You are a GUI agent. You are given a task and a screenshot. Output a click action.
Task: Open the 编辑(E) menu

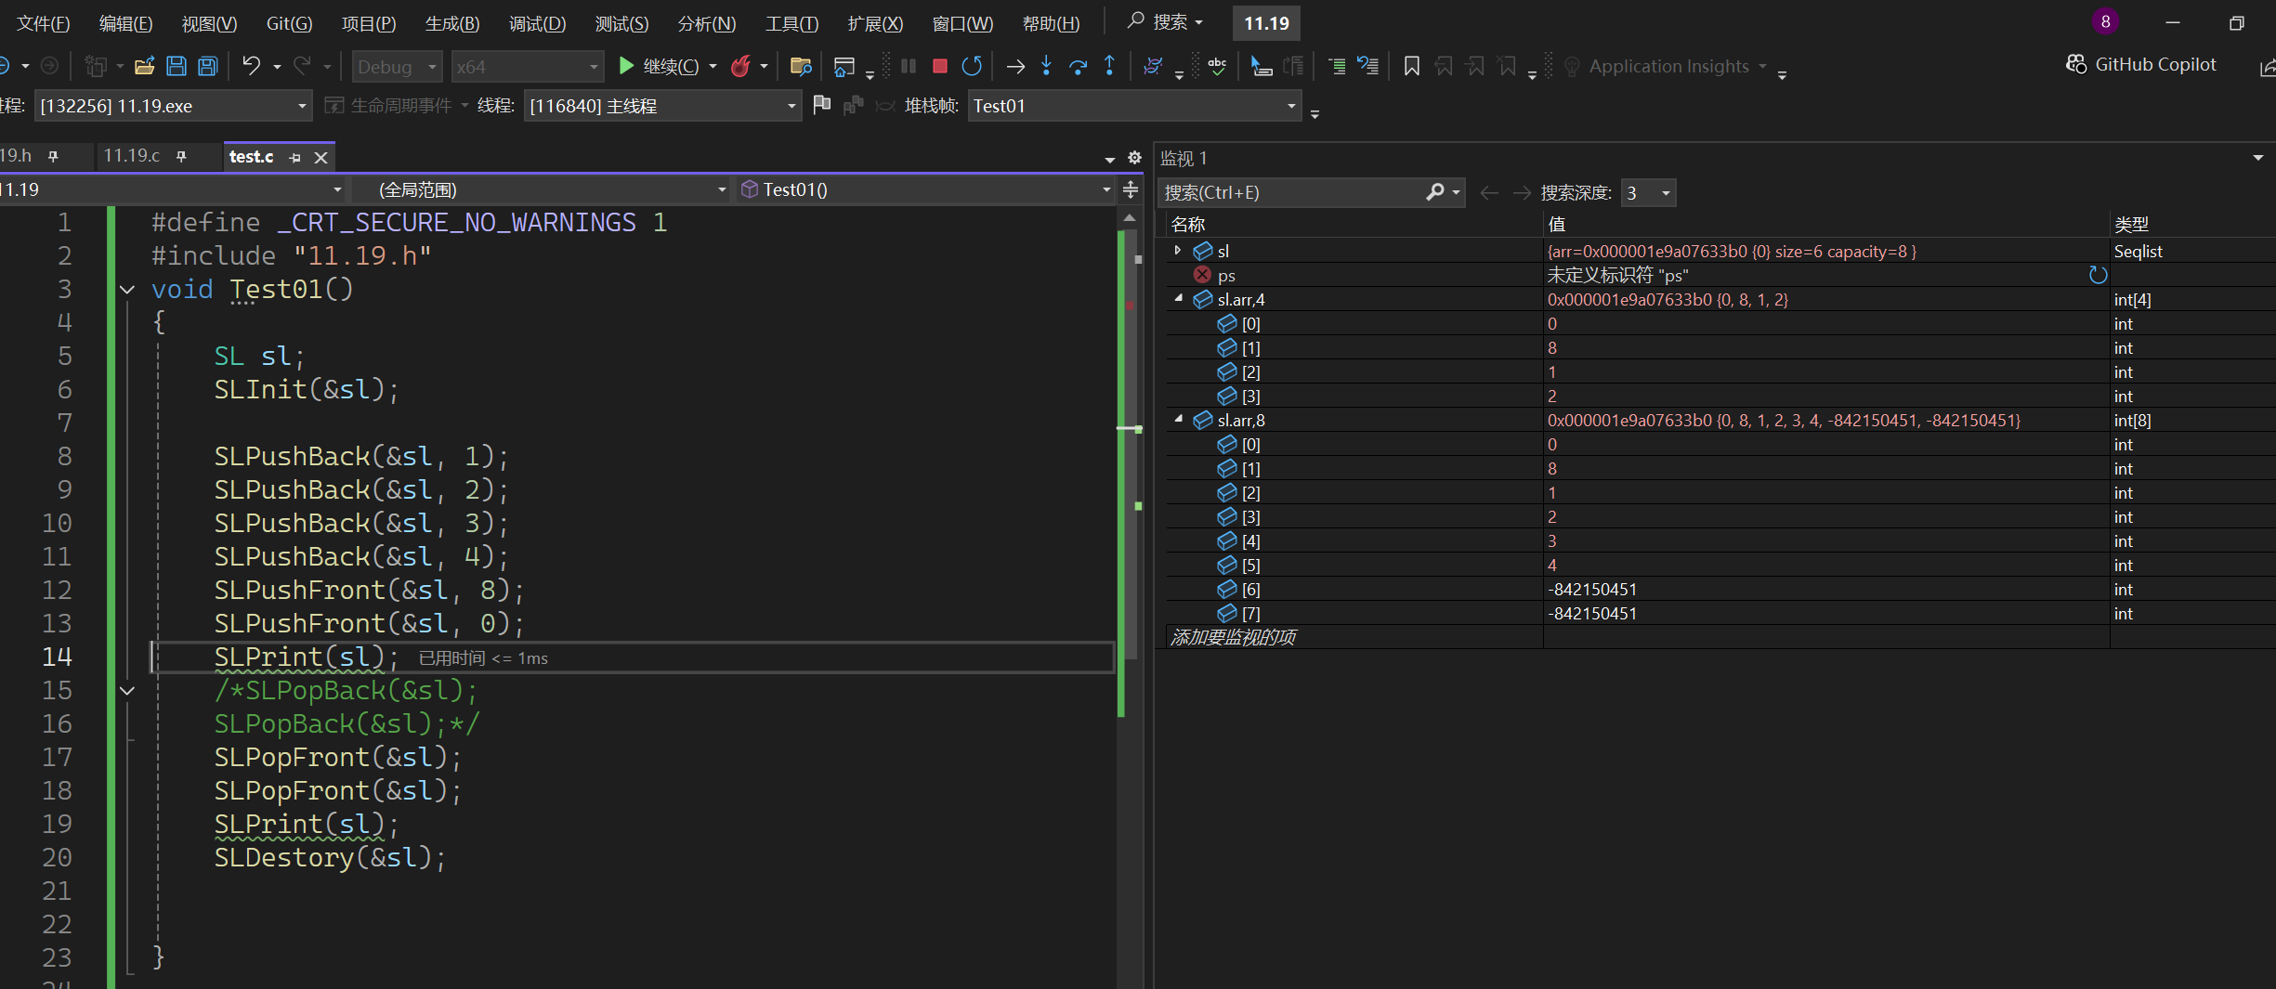[125, 23]
